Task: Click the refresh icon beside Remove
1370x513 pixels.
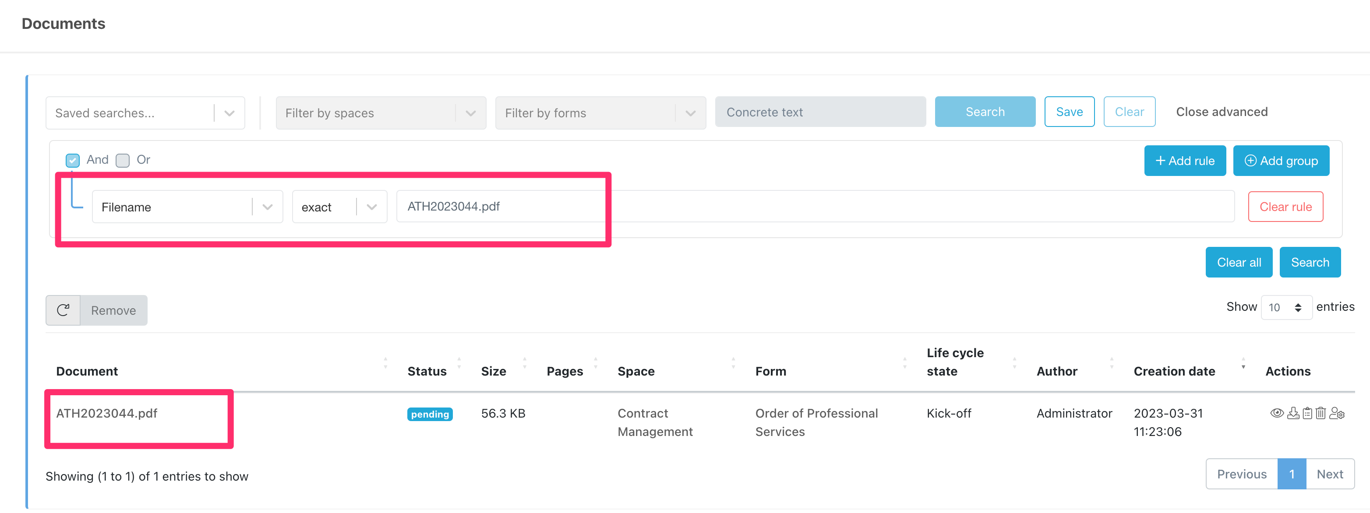Action: (63, 310)
